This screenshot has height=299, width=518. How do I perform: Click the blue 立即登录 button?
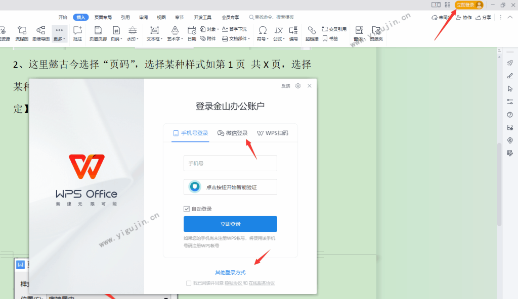[x=230, y=224]
